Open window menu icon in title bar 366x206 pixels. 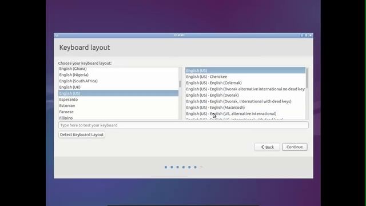point(57,35)
